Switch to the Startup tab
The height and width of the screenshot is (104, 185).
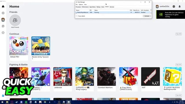(x=98, y=7)
